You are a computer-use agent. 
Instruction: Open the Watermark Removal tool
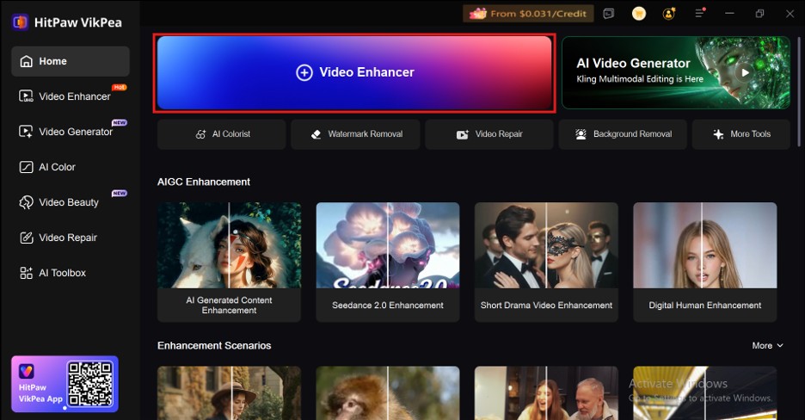(x=355, y=134)
